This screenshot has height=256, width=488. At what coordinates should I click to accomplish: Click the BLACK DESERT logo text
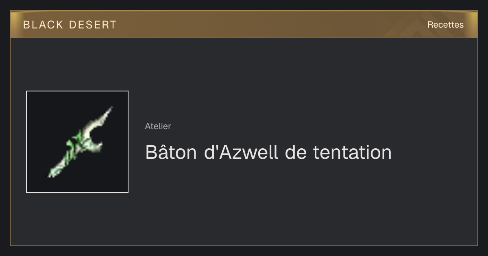(x=70, y=25)
